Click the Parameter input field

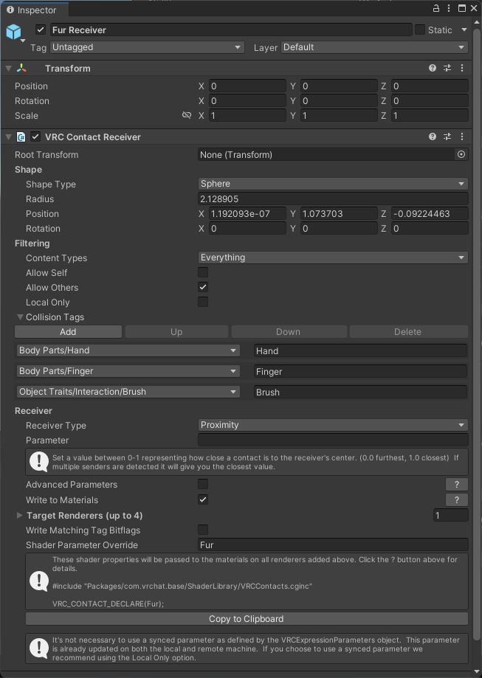[333, 440]
